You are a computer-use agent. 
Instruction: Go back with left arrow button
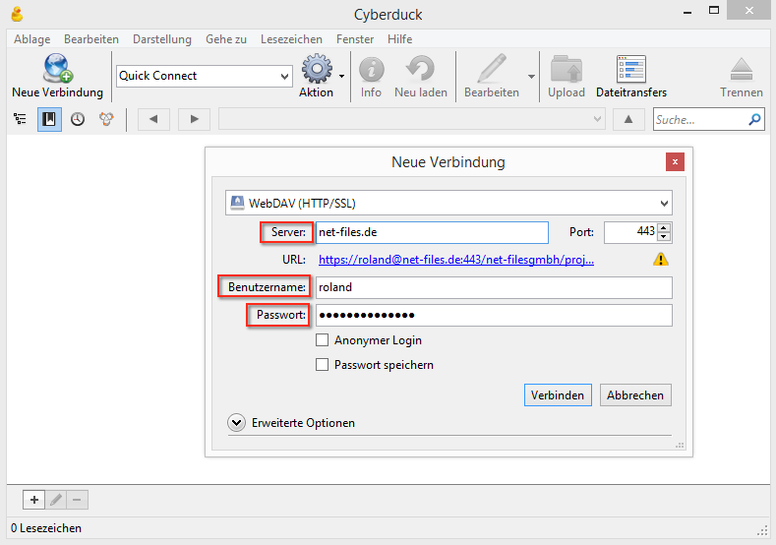[x=153, y=119]
